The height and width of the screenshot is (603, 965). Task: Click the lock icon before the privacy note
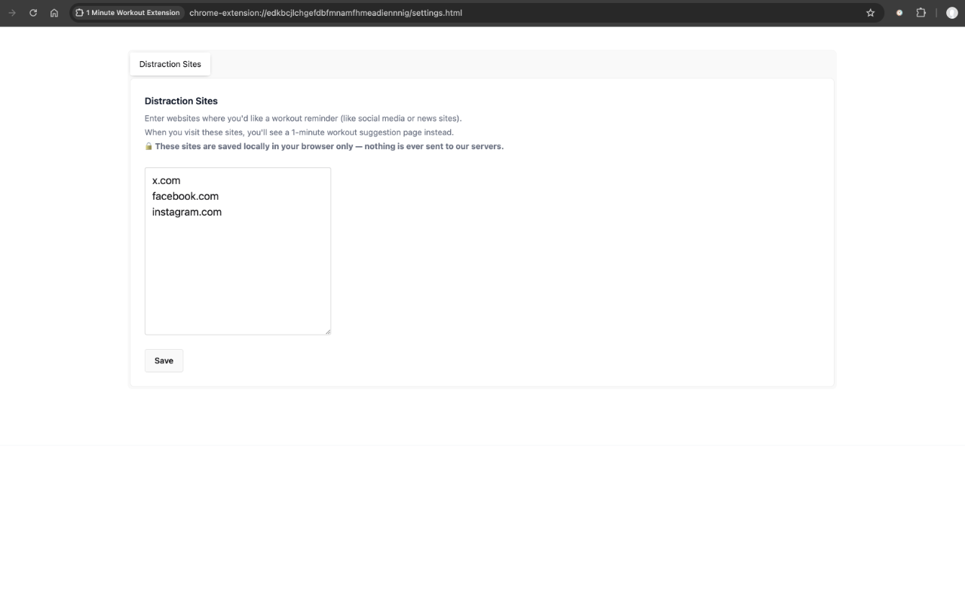tap(149, 146)
